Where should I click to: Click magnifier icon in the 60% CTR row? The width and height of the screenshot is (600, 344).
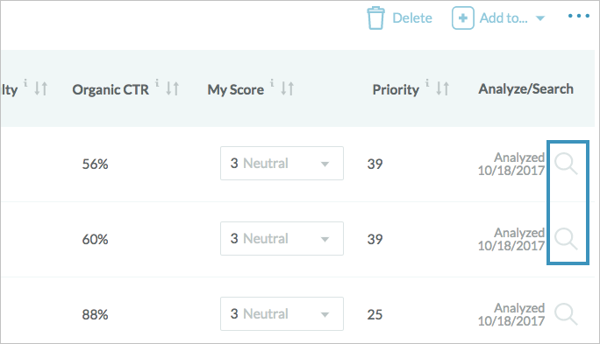pos(566,239)
